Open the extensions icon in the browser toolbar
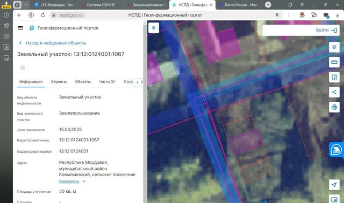344x203 pixels. pyautogui.click(x=314, y=15)
